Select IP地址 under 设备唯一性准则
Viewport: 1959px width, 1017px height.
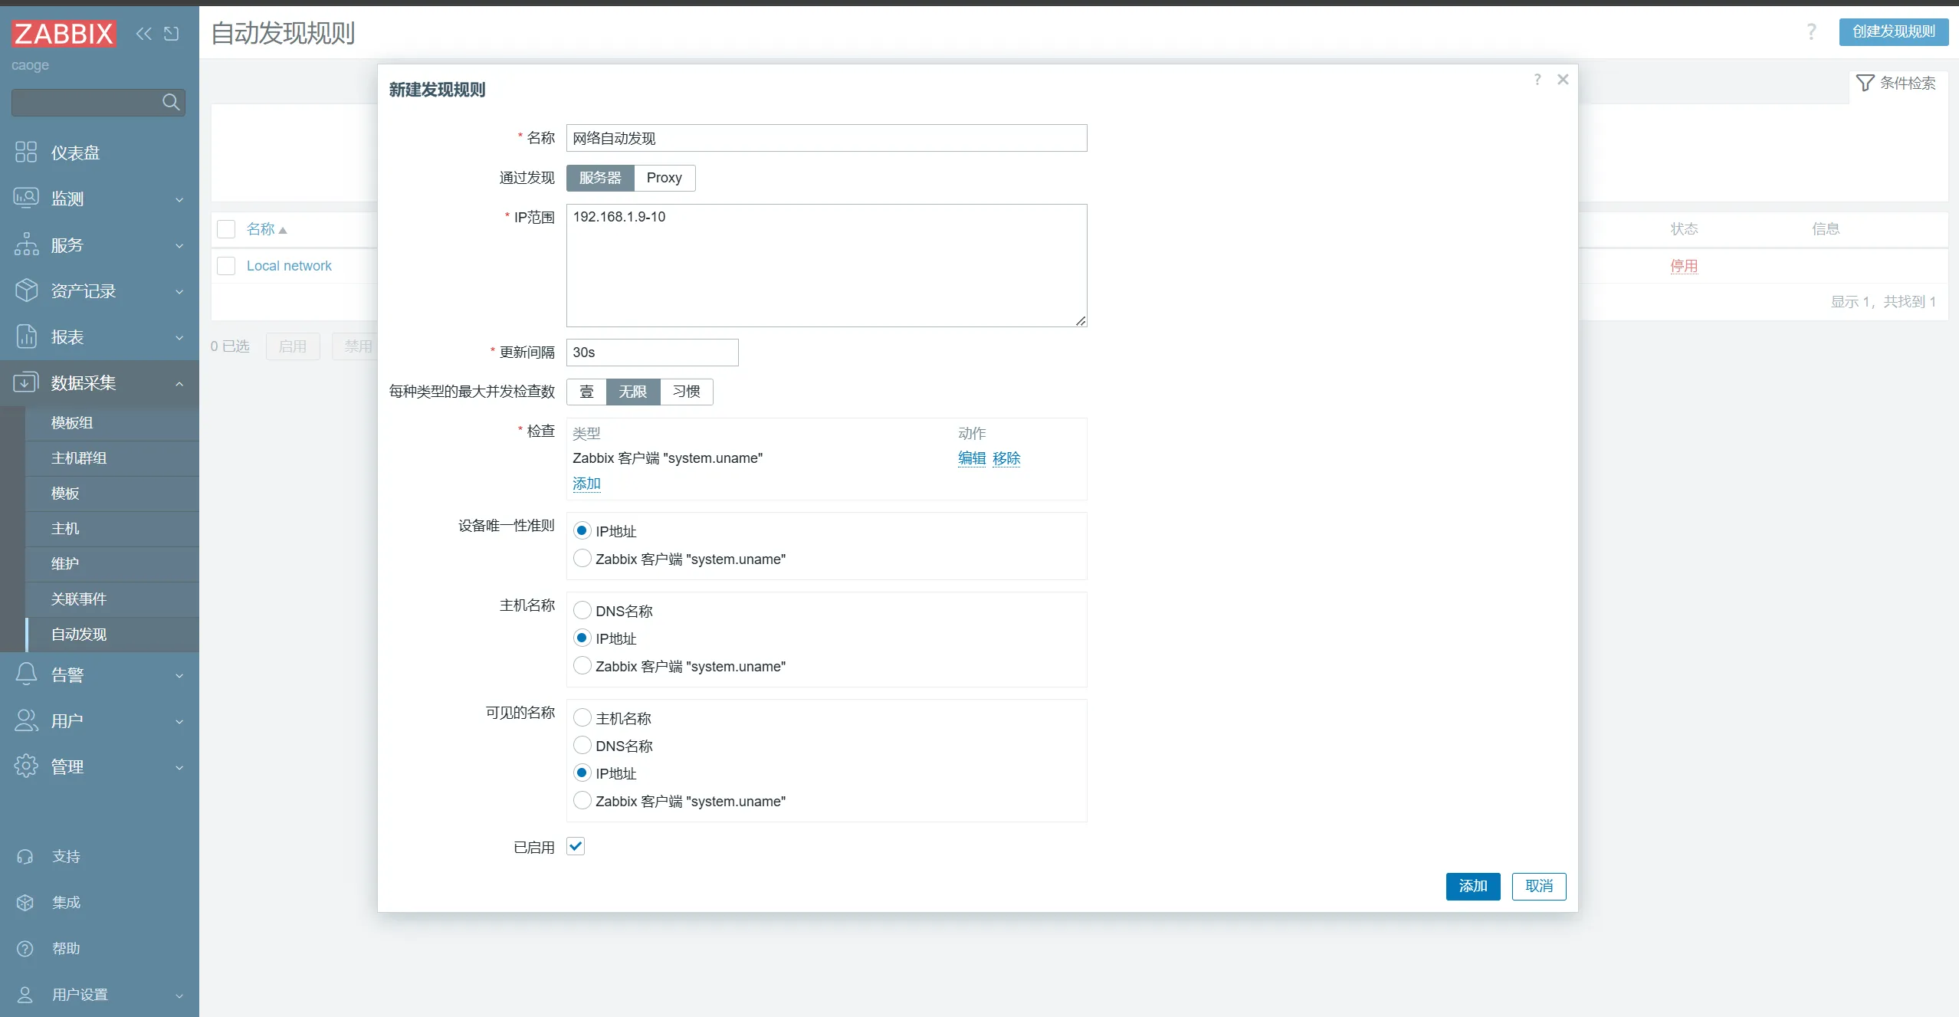coord(582,530)
